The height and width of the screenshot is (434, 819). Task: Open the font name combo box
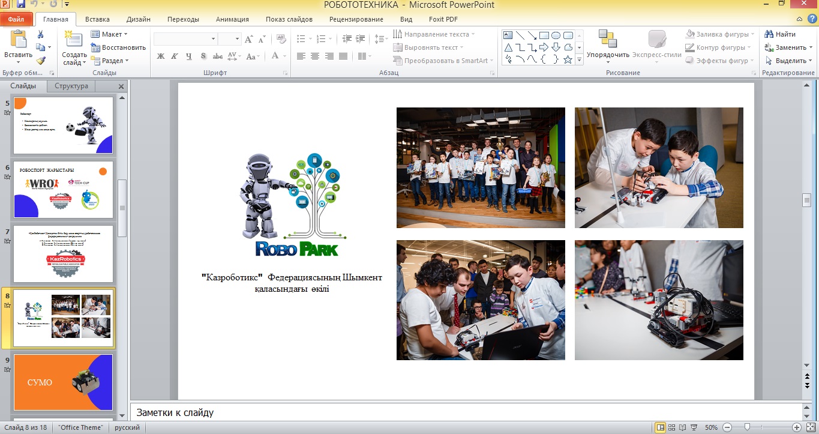tap(185, 39)
